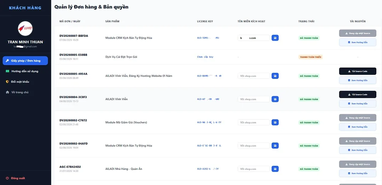Save domain for order DV20260802-04AFD
This screenshot has height=185, width=382.
[x=275, y=146]
